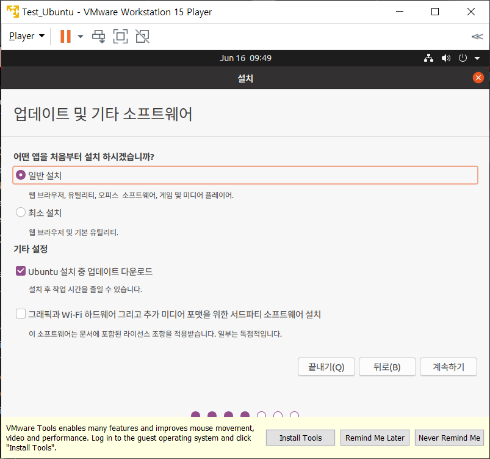This screenshot has width=490, height=459.
Task: Click the Ubuntu power icon
Action: (463, 58)
